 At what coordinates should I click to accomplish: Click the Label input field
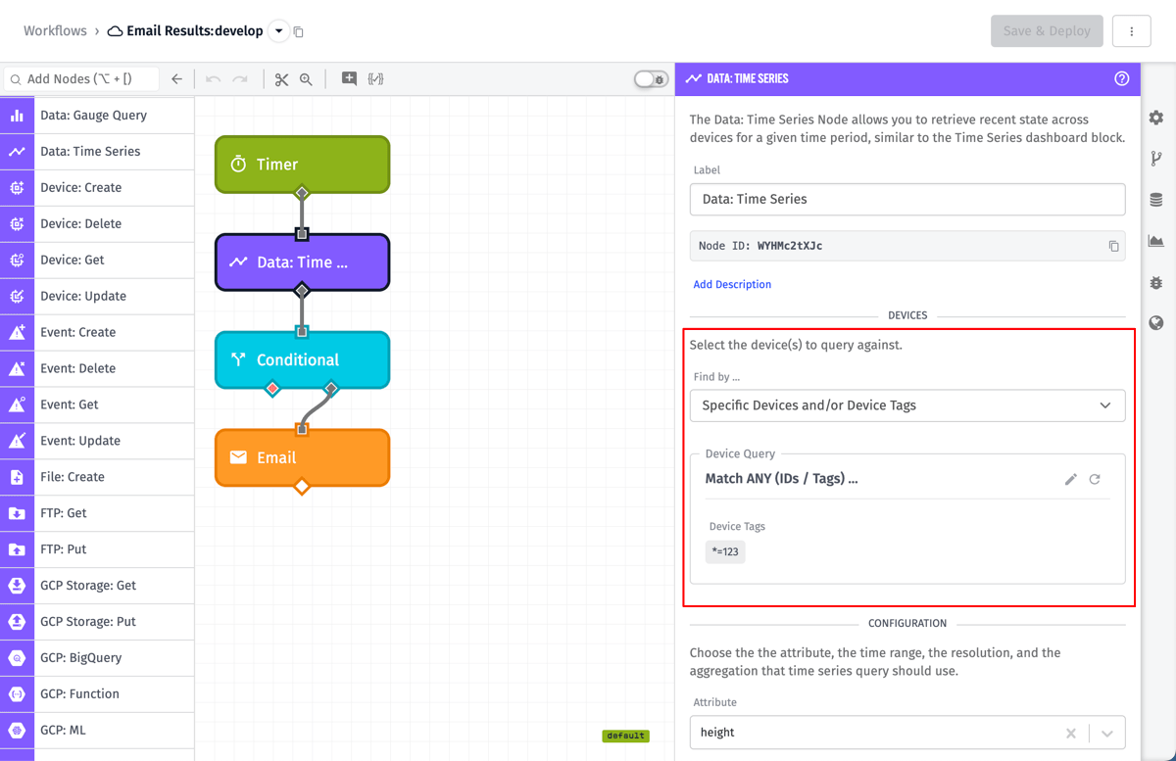pyautogui.click(x=907, y=199)
